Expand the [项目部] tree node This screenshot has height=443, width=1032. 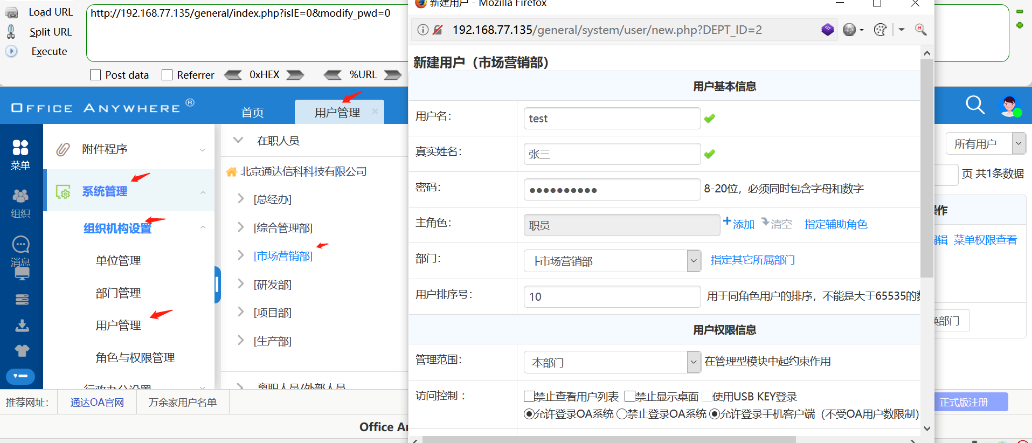pyautogui.click(x=240, y=312)
